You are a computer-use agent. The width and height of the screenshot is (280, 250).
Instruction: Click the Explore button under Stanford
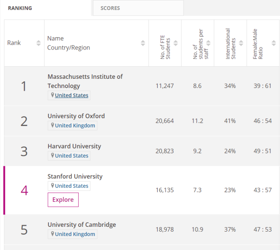(63, 200)
